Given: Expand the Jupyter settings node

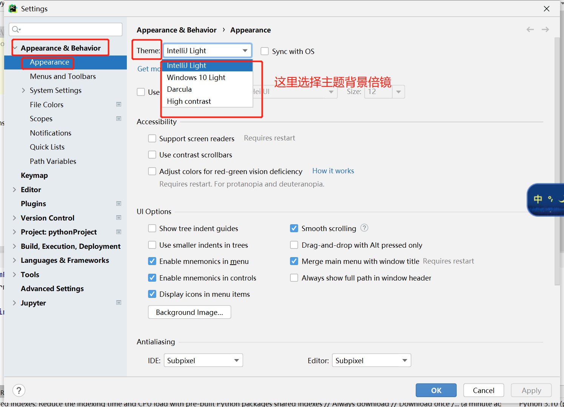Looking at the screenshot, I should (14, 303).
